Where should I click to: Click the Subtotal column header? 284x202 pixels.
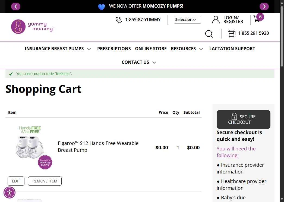(x=191, y=112)
